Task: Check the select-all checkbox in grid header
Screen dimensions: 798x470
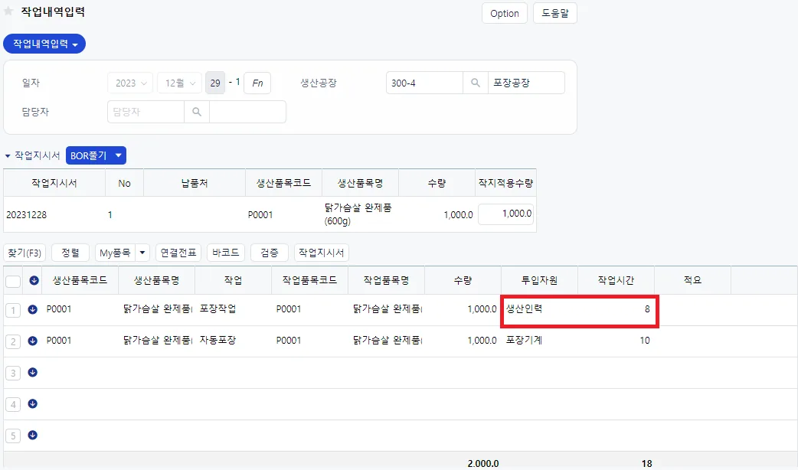Action: [13, 281]
